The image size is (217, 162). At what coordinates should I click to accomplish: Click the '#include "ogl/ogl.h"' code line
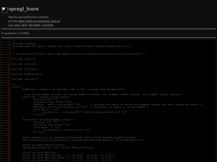click(x=25, y=79)
